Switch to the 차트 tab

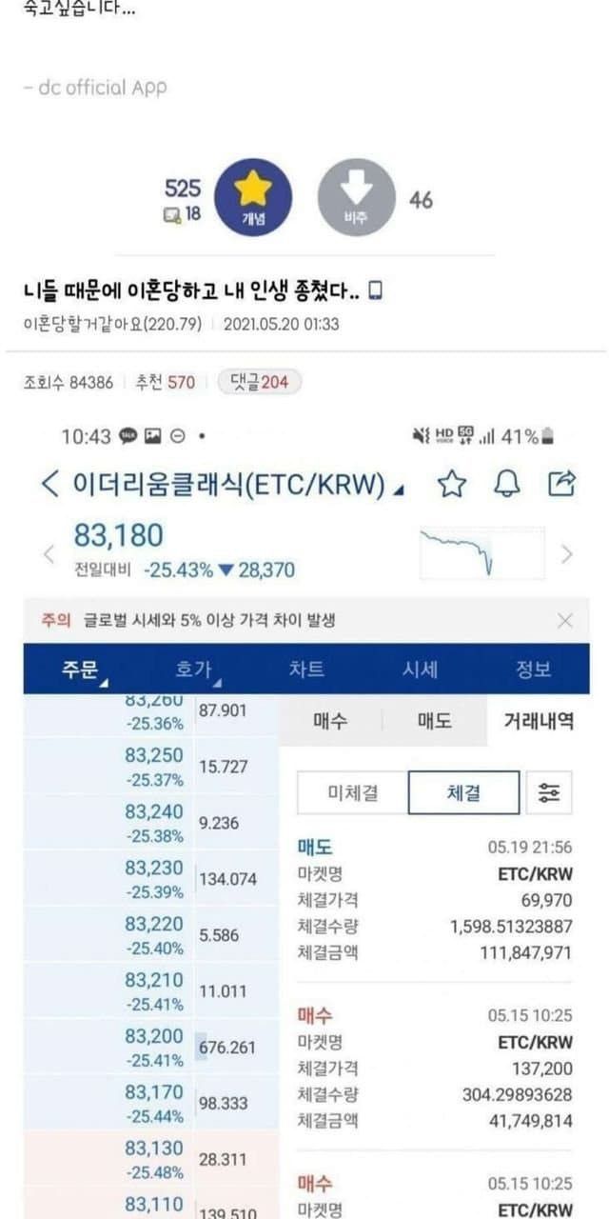[x=306, y=669]
